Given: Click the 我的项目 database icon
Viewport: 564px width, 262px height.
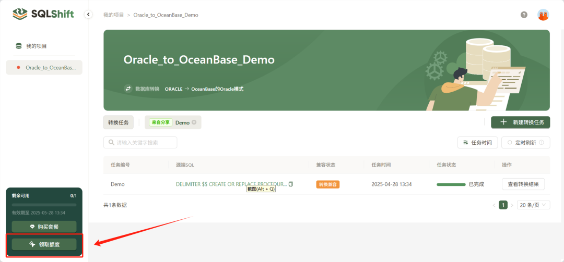Looking at the screenshot, I should (19, 46).
